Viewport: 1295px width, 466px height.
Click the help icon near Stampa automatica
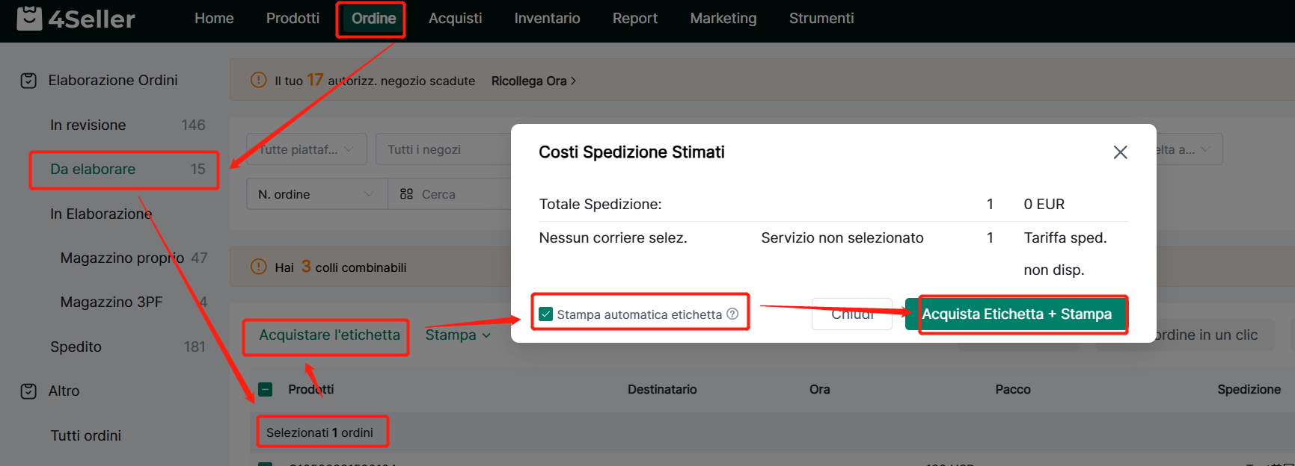(733, 314)
